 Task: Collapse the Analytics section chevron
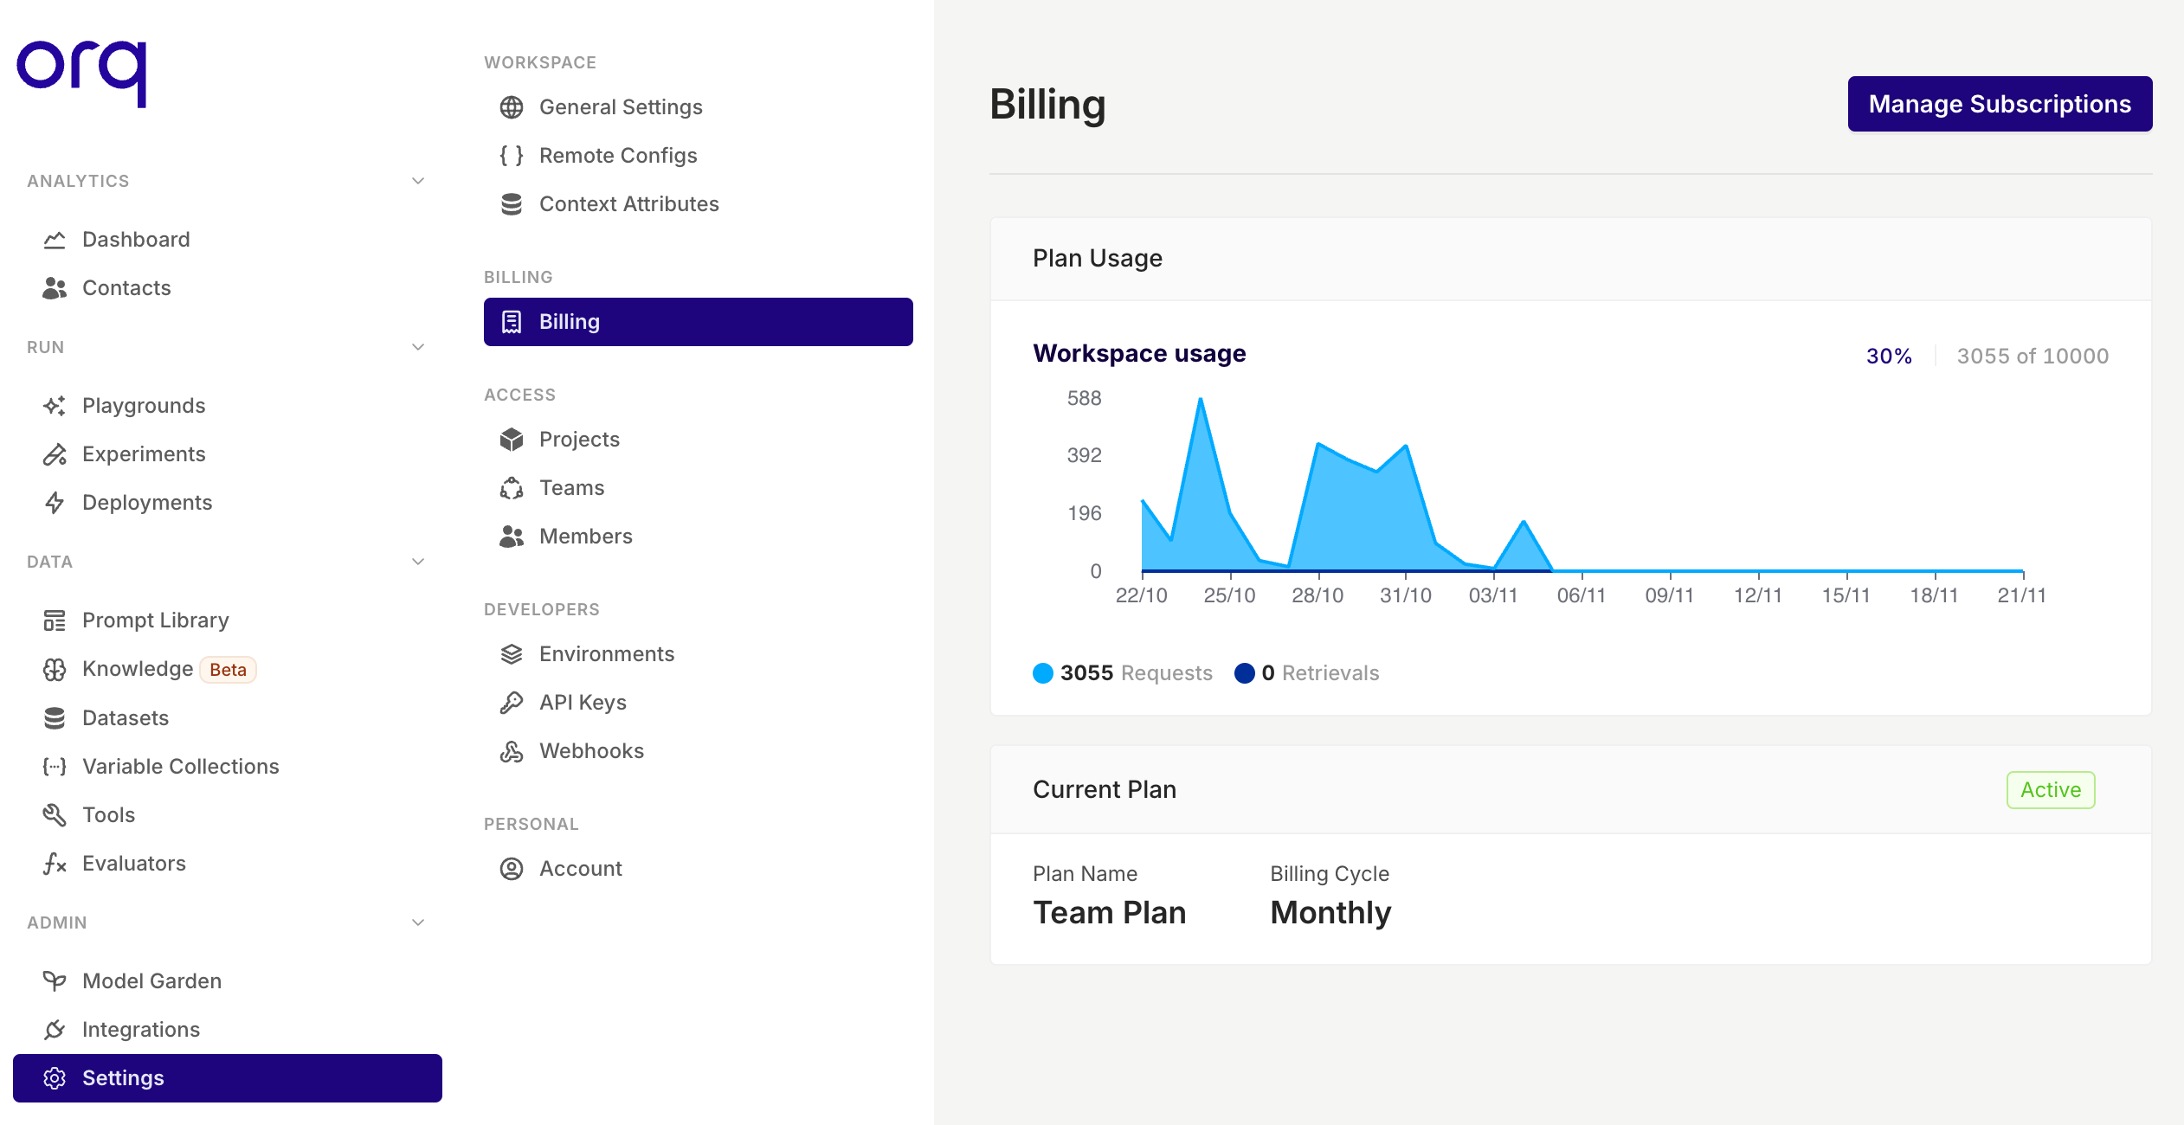(x=418, y=181)
